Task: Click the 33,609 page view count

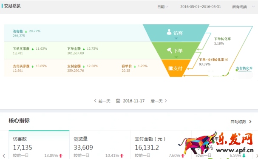Action: (83, 148)
